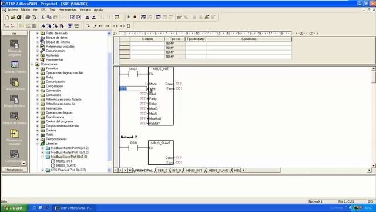Viewport: 376px width, 212px height.
Task: Insert a coil with toolbar icon
Action: point(122,26)
